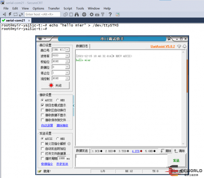Open the SecureCRT Session Manager icon
The width and height of the screenshot is (204, 178).
click(x=4, y=14)
